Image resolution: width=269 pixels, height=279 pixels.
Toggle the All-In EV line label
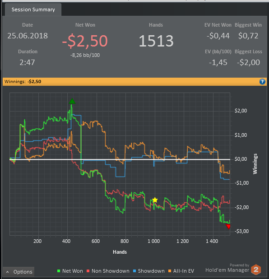pyautogui.click(x=184, y=271)
